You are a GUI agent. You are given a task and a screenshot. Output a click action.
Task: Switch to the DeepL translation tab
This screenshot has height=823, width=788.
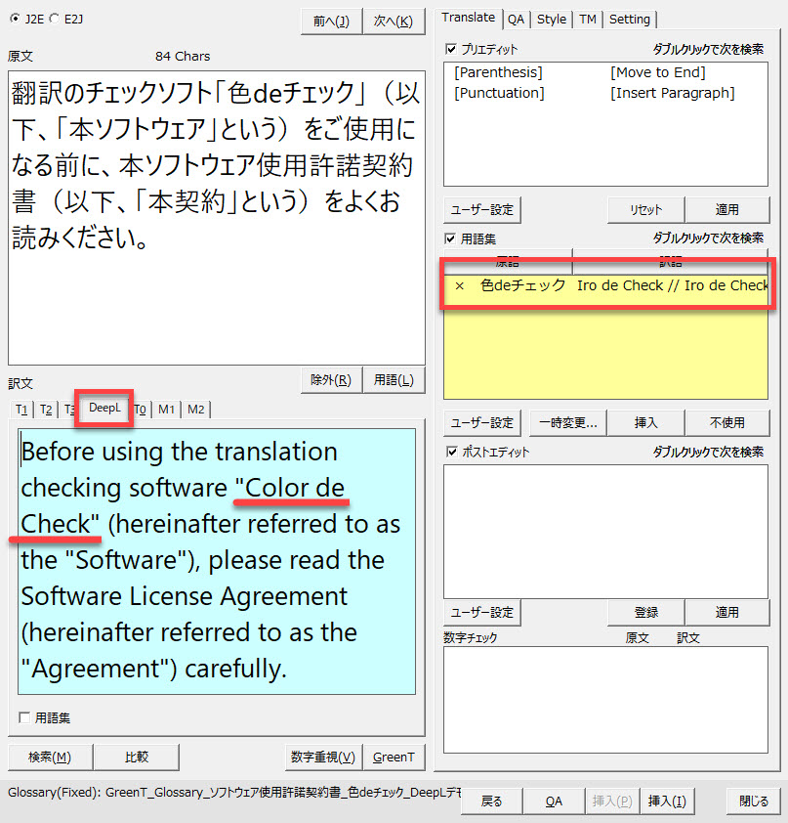click(x=104, y=408)
